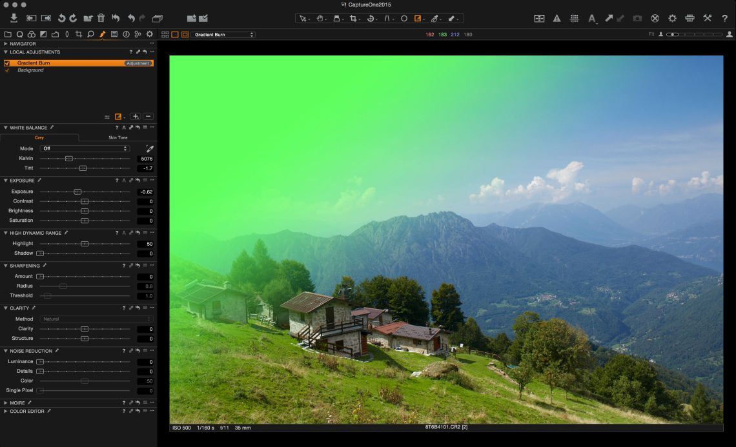Select the Grey white balance tab

pyautogui.click(x=39, y=137)
